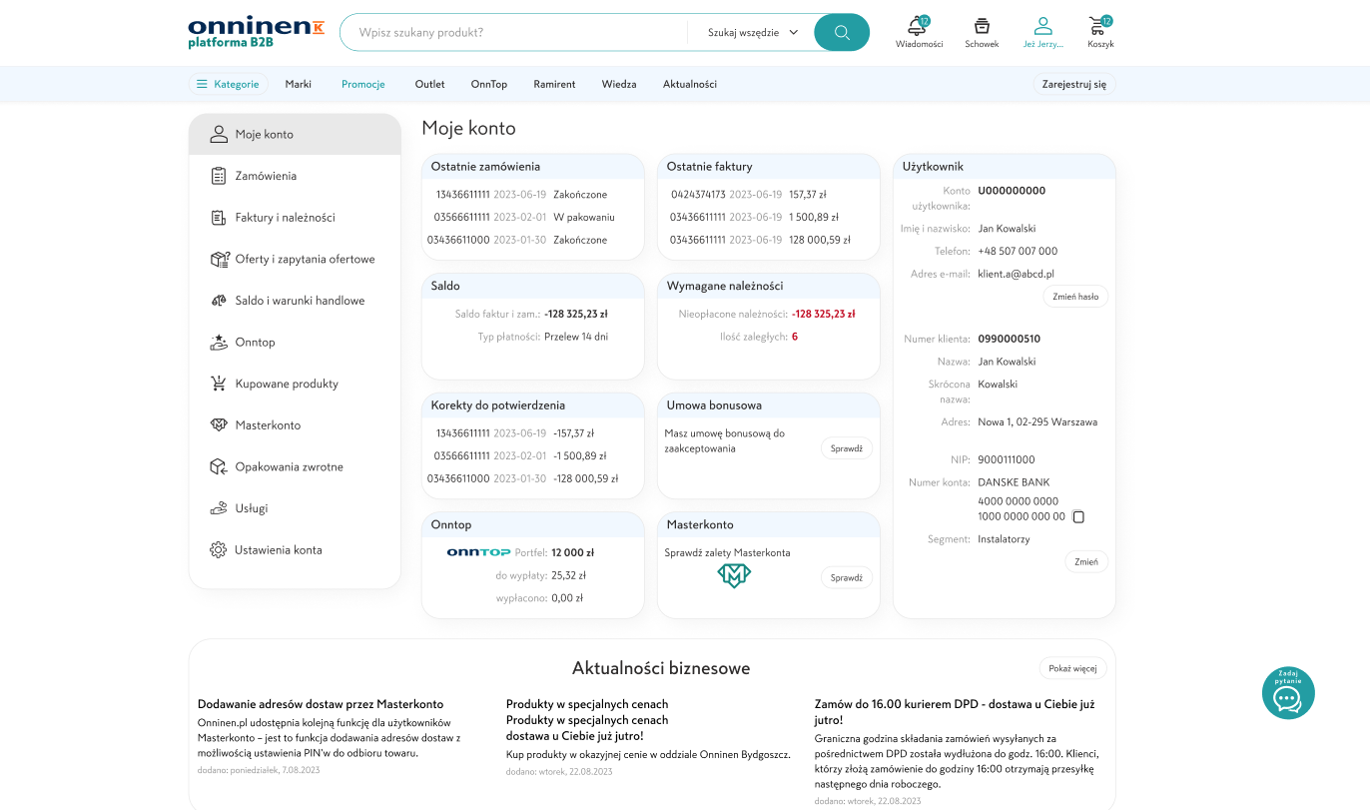The width and height of the screenshot is (1370, 810).
Task: Click the Zmień hasło button
Action: pyautogui.click(x=1075, y=297)
